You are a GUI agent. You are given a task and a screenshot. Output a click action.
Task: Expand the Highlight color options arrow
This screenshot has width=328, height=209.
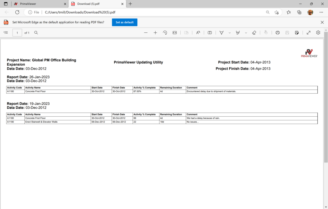(x=246, y=33)
